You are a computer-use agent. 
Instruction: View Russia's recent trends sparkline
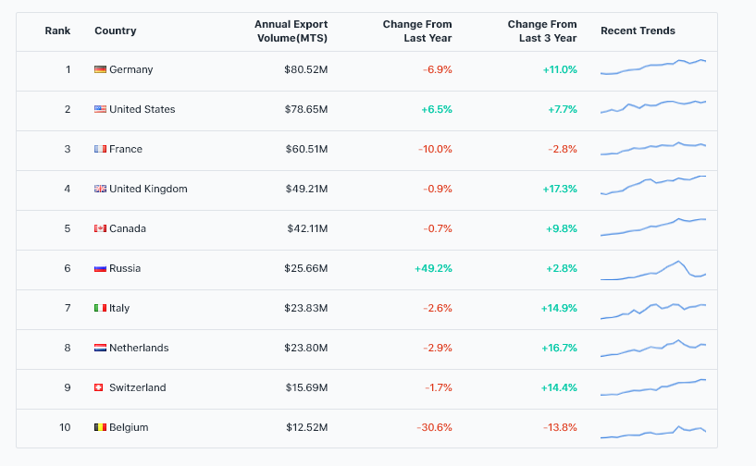[652, 270]
